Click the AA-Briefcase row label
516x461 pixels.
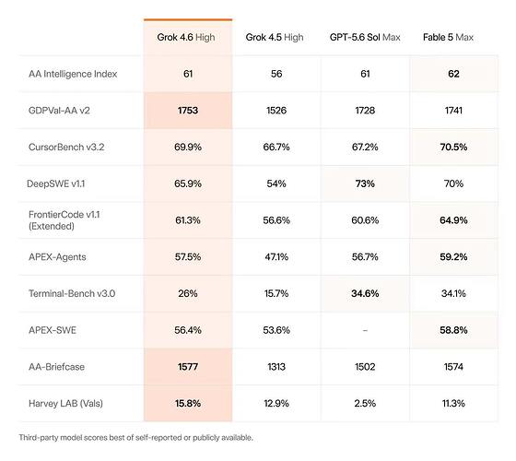tap(56, 367)
